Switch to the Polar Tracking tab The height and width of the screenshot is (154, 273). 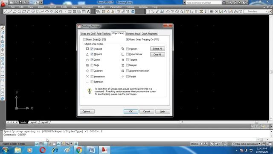click(x=103, y=33)
